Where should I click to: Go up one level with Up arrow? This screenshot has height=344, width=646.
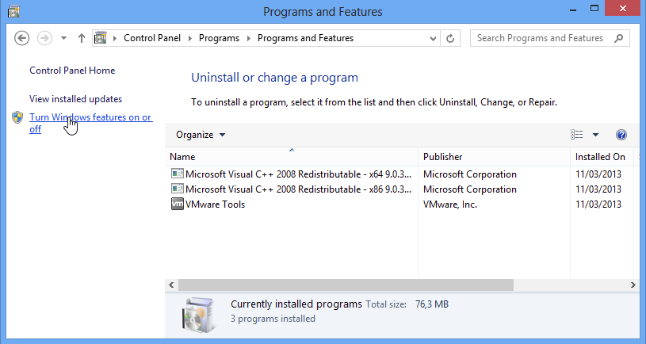click(81, 38)
